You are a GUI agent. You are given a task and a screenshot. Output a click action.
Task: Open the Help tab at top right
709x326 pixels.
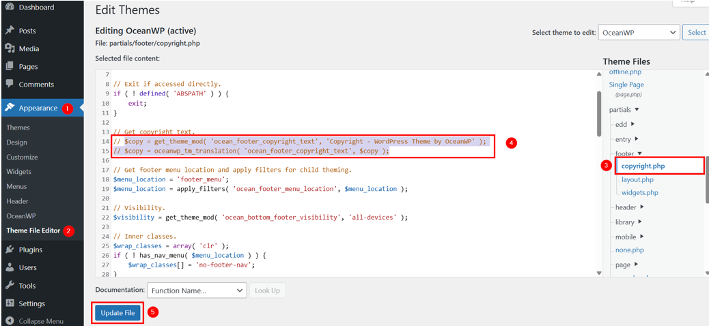pyautogui.click(x=690, y=2)
